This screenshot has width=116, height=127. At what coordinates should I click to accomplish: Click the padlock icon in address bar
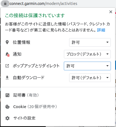[5, 4]
